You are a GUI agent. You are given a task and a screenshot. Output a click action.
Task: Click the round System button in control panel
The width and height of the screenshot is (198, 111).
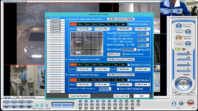[x=188, y=44]
